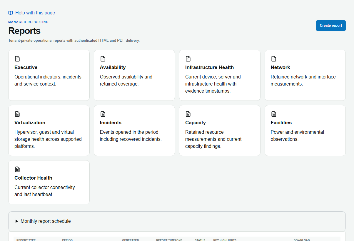Open the Executive report title

tap(26, 68)
